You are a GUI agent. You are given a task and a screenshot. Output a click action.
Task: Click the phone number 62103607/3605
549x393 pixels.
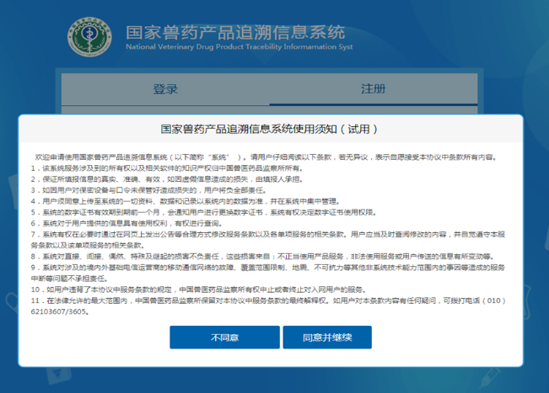point(60,311)
